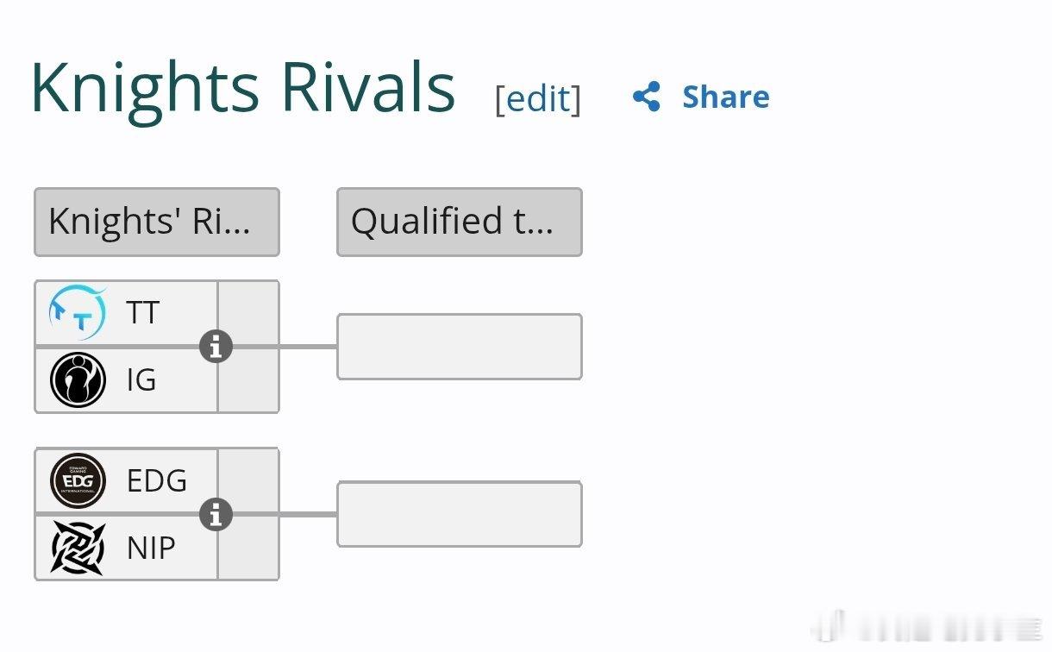Click the NIP team logo
Viewport: 1052px width, 652px height.
[78, 548]
